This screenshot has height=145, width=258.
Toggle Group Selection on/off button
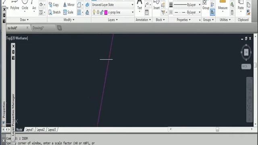click(x=212, y=12)
